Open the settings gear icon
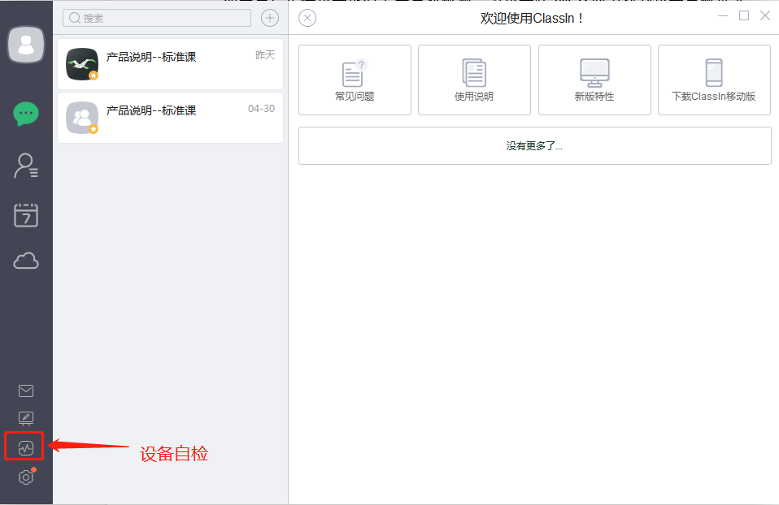 26,477
